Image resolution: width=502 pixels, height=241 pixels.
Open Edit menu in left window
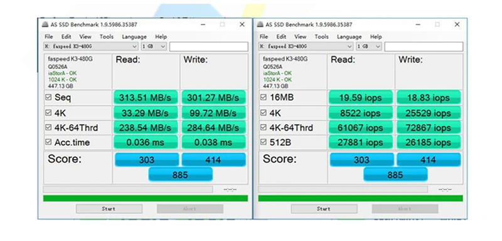pyautogui.click(x=67, y=37)
